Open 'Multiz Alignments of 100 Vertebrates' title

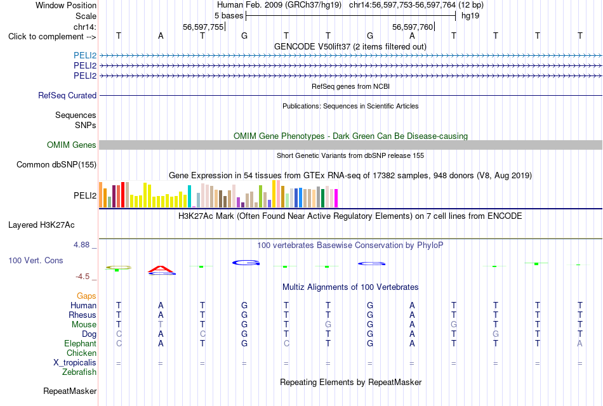tap(350, 287)
